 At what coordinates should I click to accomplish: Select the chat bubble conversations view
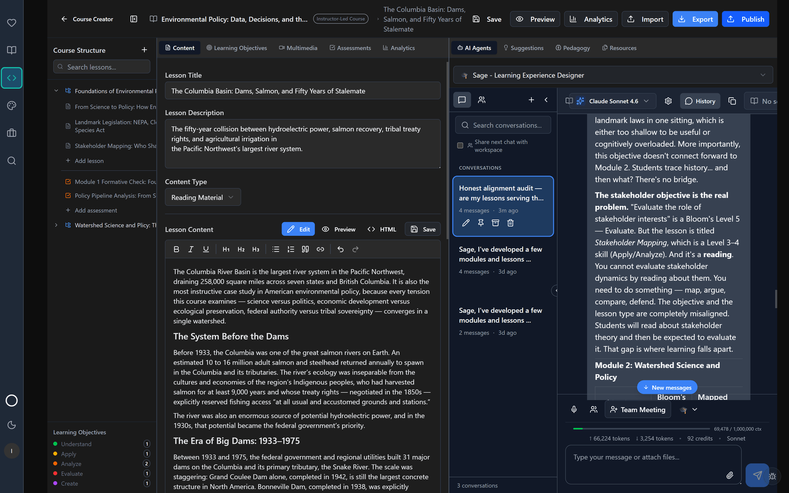(x=462, y=100)
